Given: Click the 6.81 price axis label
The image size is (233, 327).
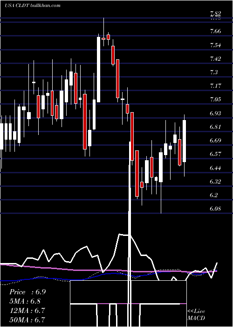Looking at the screenshot, I should pos(215,127).
